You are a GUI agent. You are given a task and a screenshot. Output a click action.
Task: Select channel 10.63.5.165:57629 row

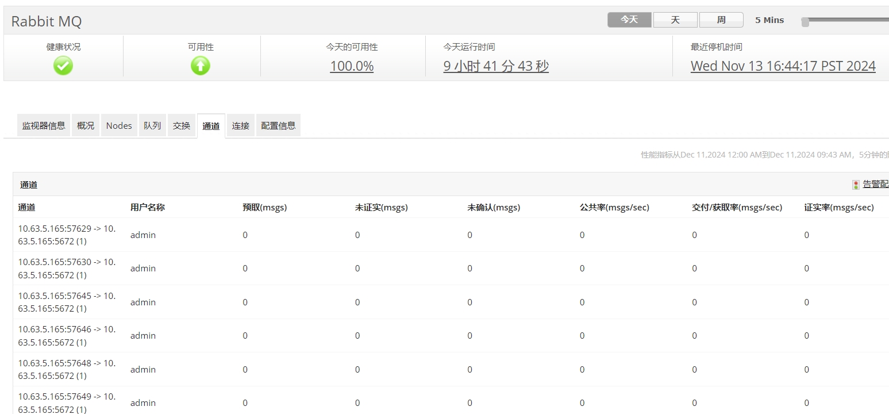pyautogui.click(x=451, y=235)
